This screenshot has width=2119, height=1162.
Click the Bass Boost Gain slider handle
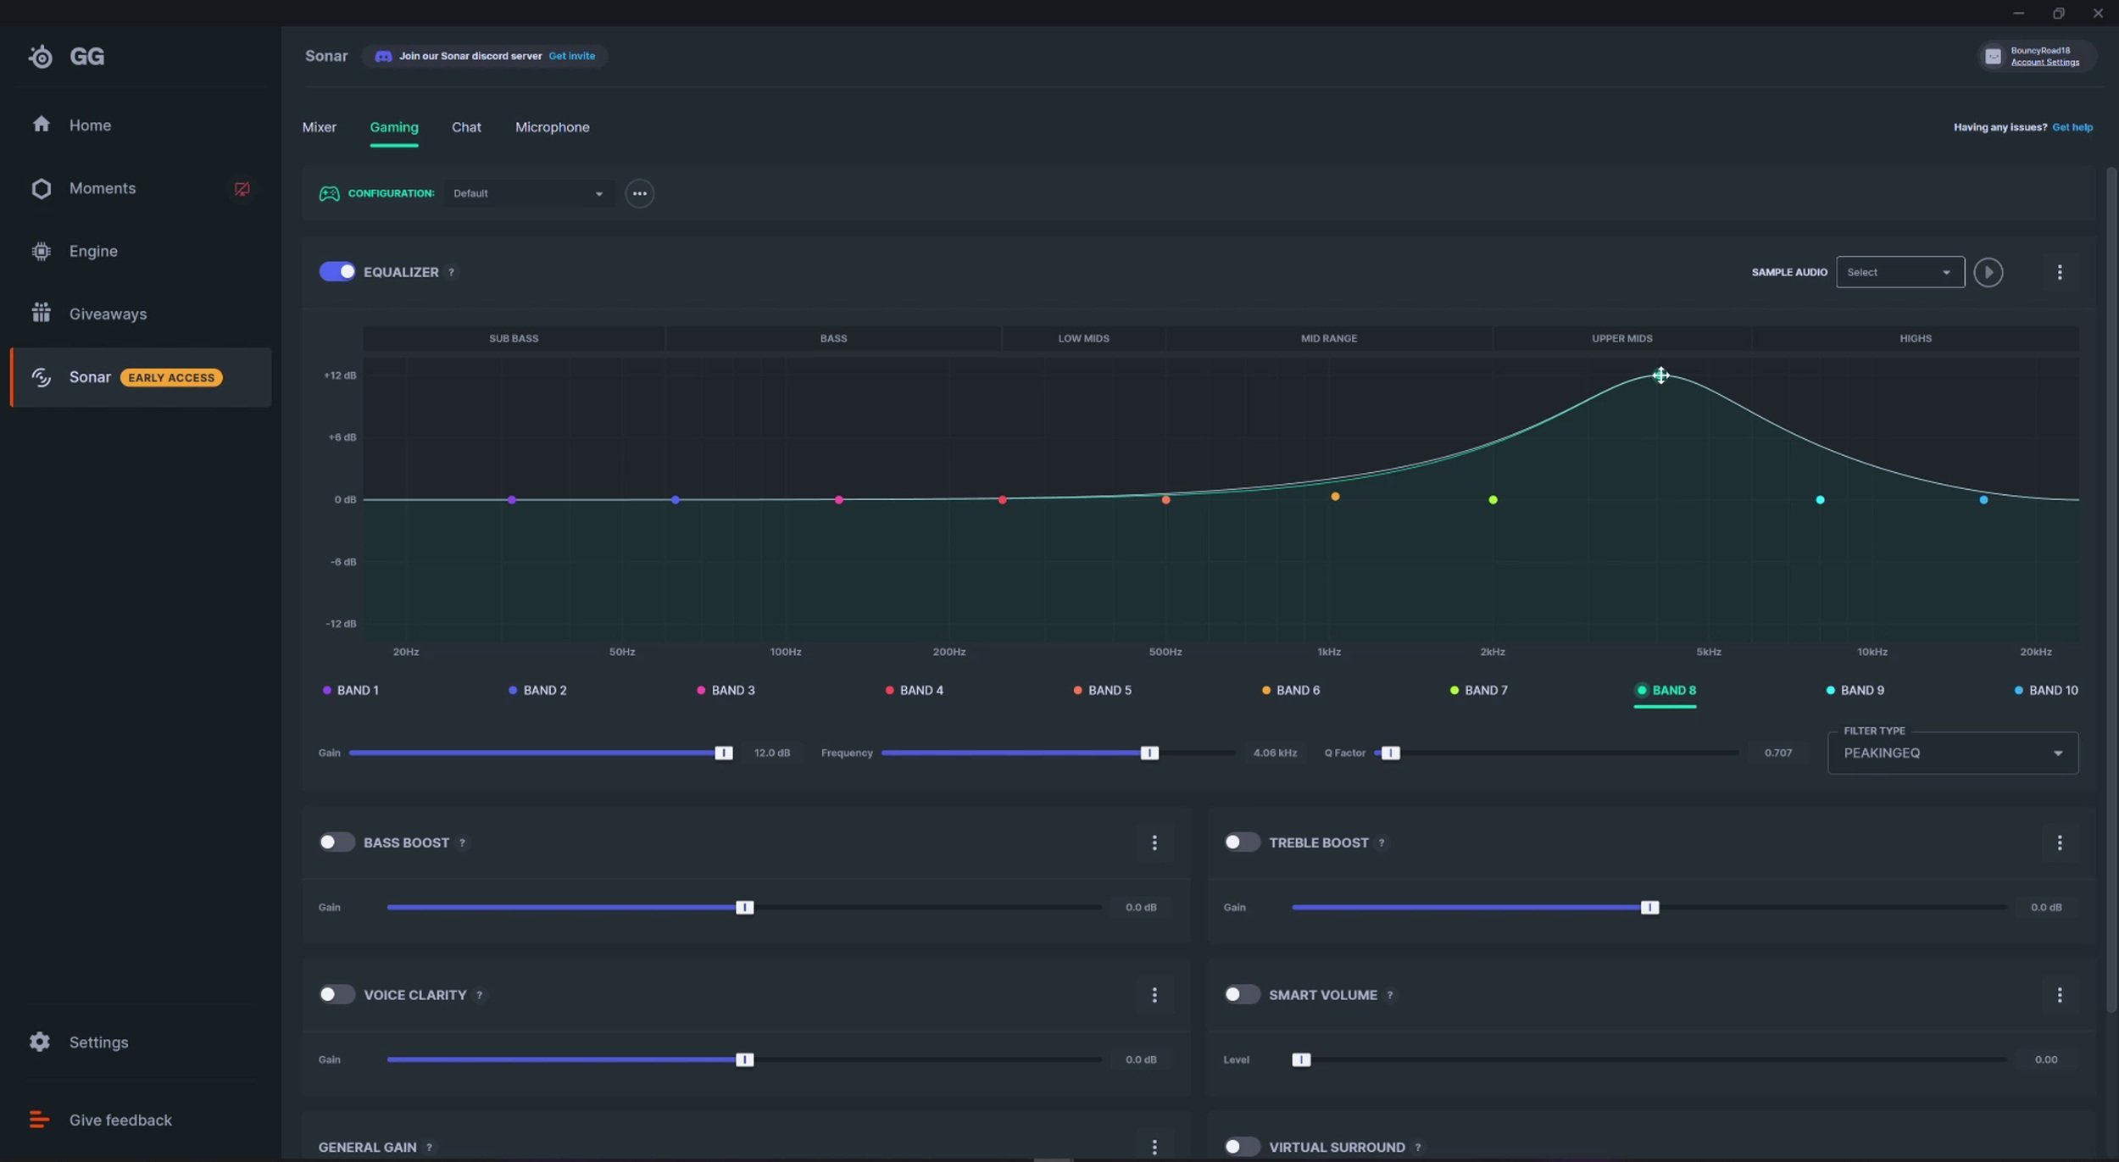click(744, 908)
